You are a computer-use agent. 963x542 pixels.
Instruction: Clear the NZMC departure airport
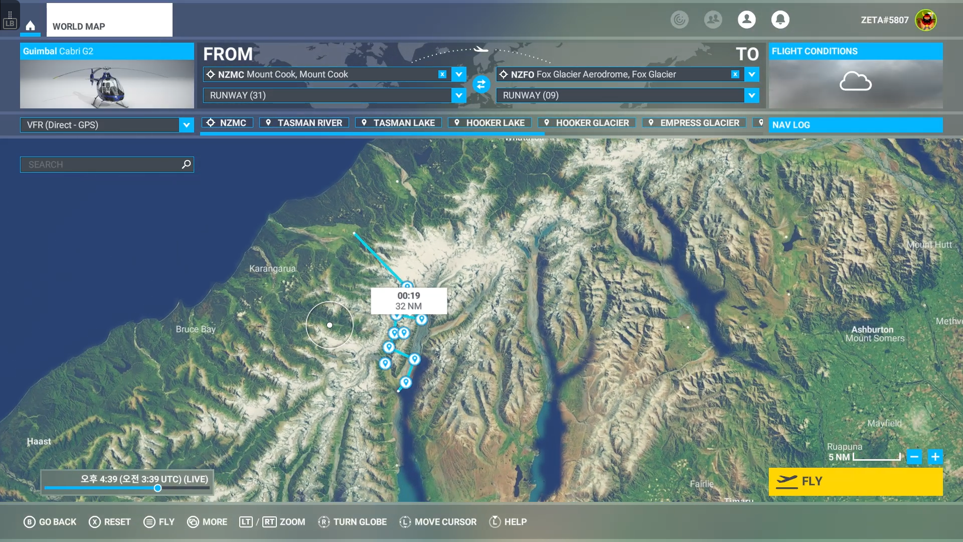(442, 74)
